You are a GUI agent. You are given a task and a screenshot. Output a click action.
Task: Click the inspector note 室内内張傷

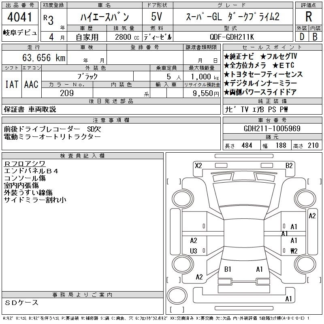click(x=21, y=185)
